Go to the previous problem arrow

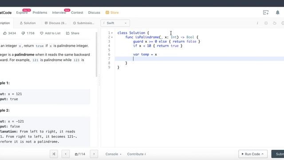(x=66, y=154)
